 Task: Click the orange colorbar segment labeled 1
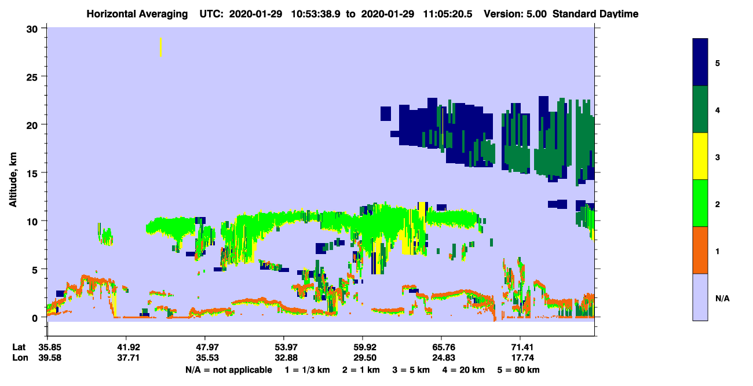(x=700, y=250)
